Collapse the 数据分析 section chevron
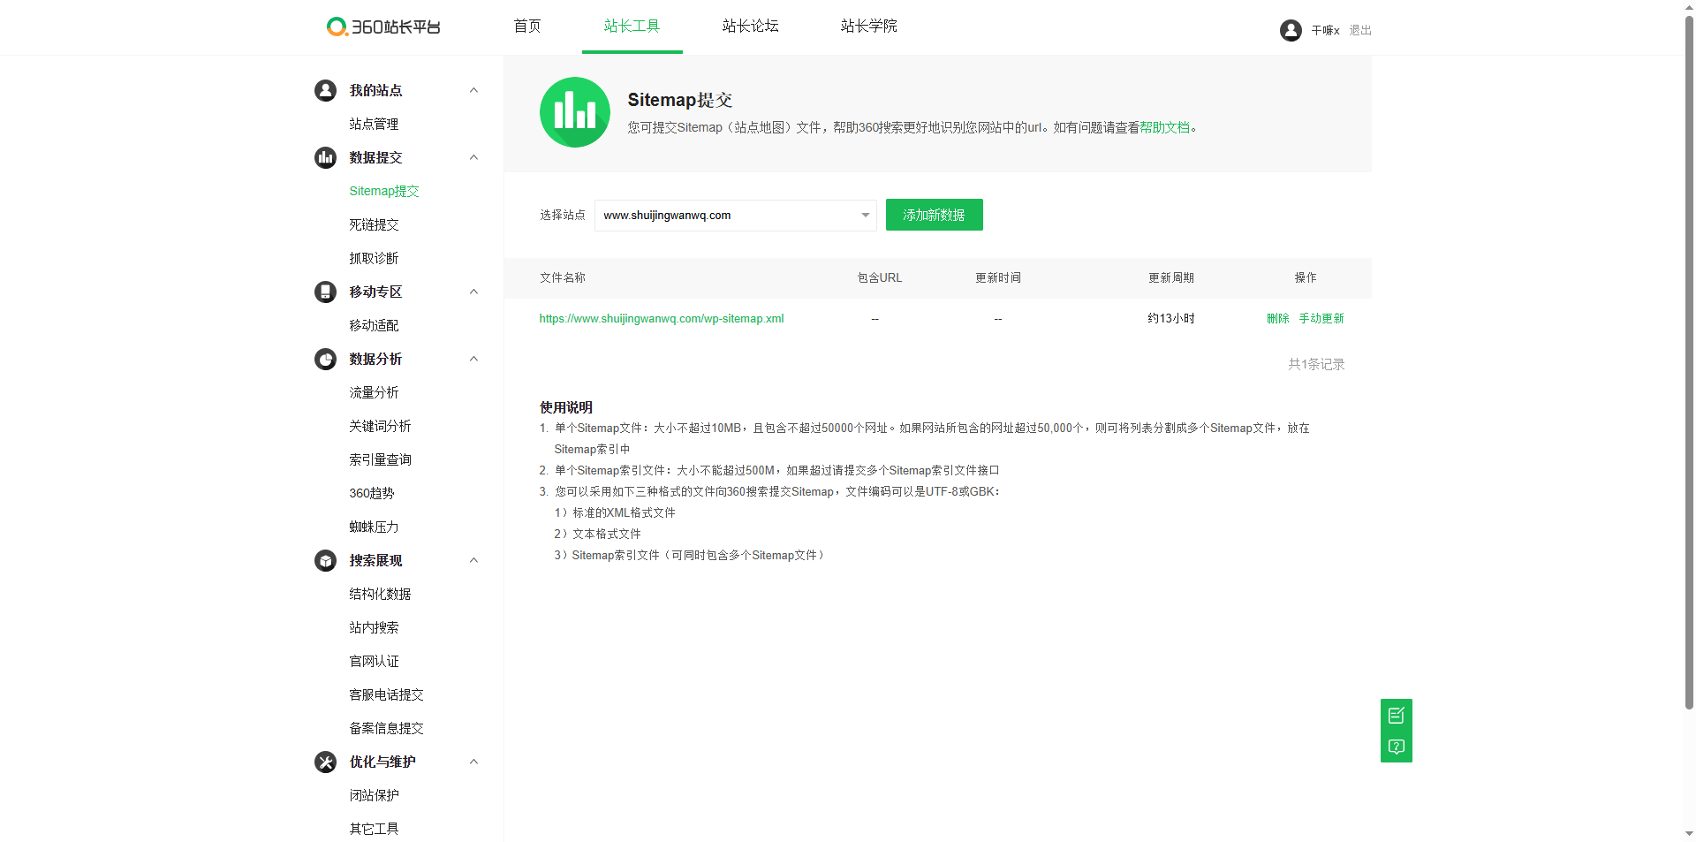The height and width of the screenshot is (842, 1696). [473, 359]
